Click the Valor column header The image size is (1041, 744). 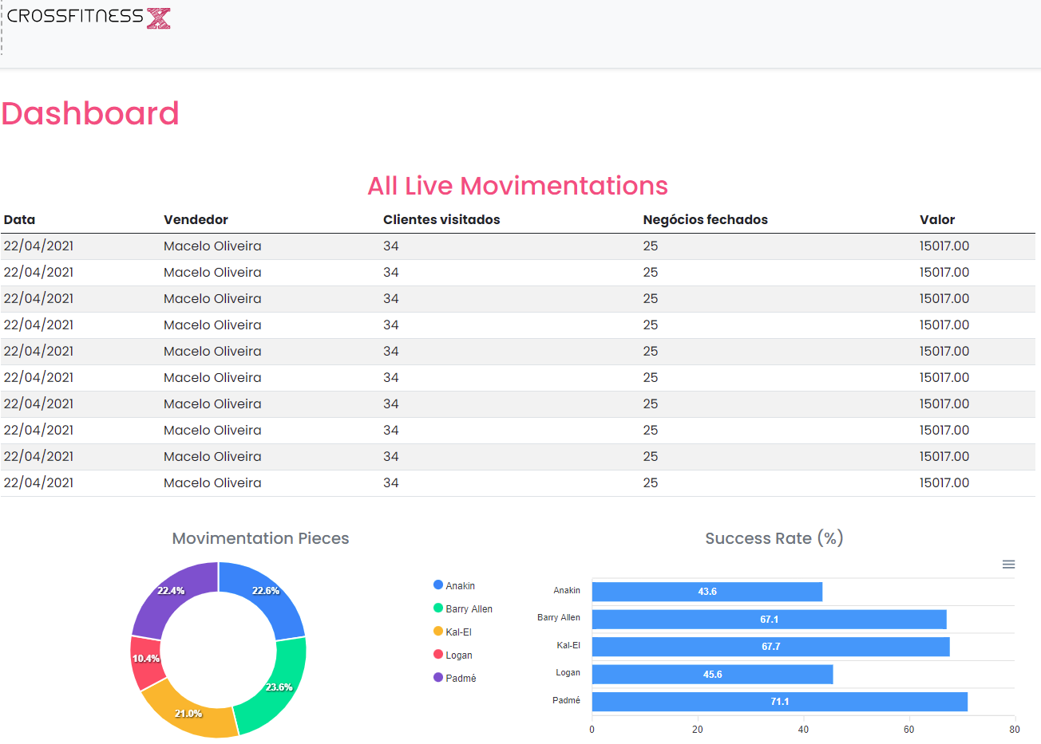tap(937, 220)
